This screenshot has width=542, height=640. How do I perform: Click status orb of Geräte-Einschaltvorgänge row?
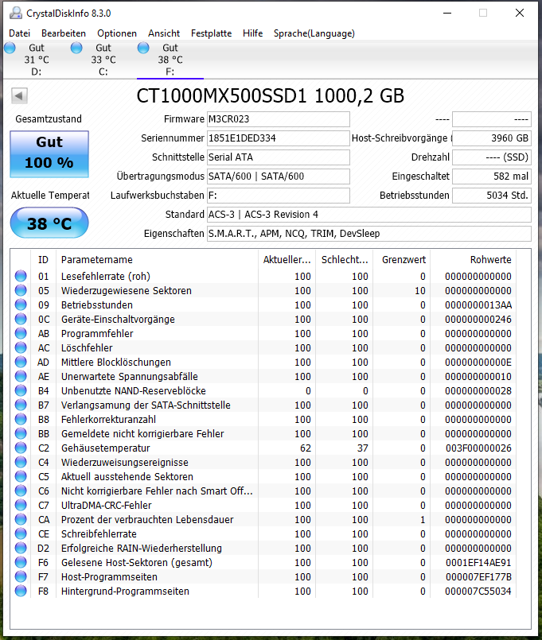(x=21, y=319)
